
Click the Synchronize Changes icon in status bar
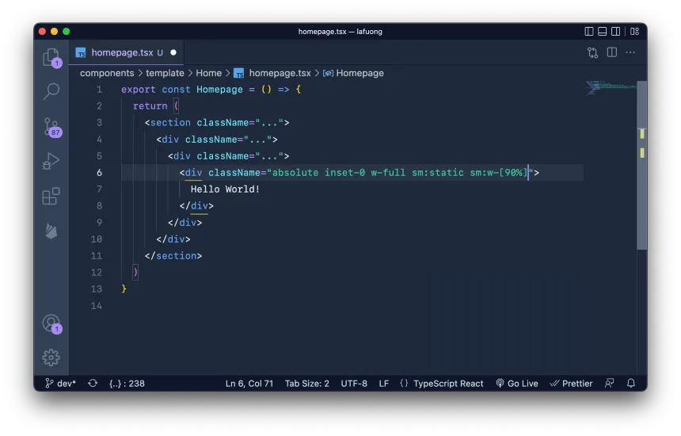coord(93,384)
